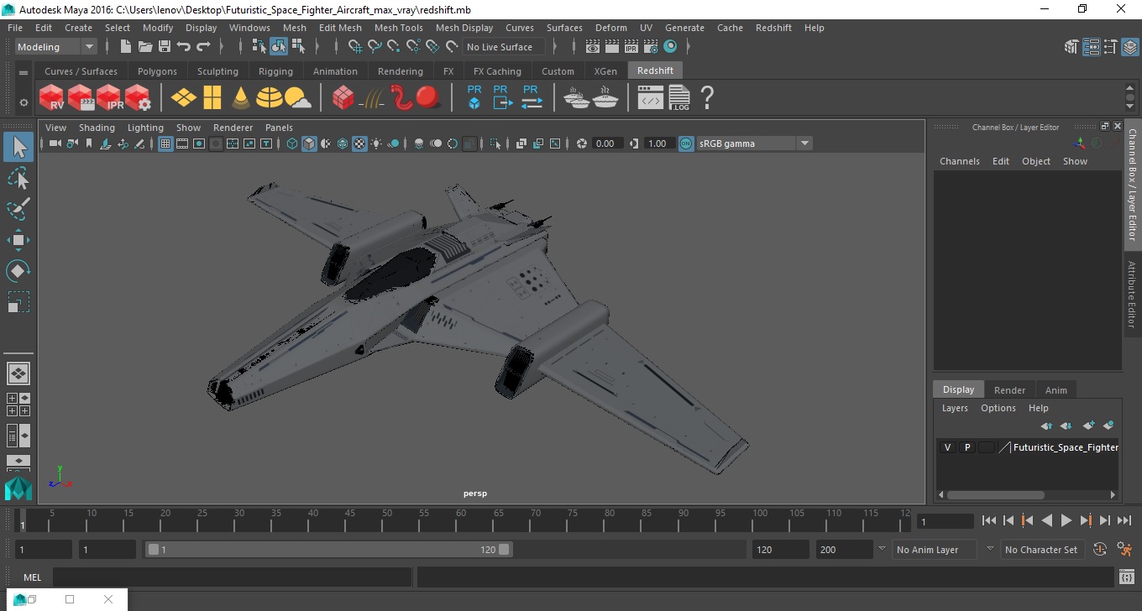The image size is (1142, 611).
Task: Toggle the auto keyframe button
Action: [1100, 550]
